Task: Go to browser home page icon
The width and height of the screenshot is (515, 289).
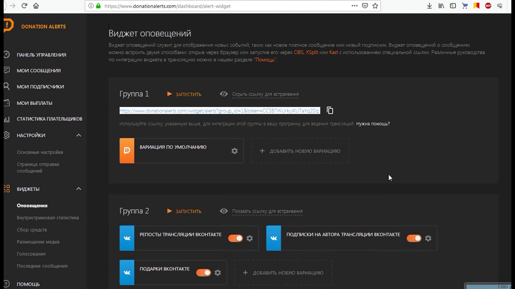Action: pyautogui.click(x=36, y=6)
